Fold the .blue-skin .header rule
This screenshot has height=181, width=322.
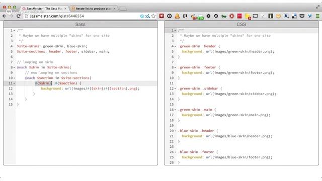(x=175, y=131)
